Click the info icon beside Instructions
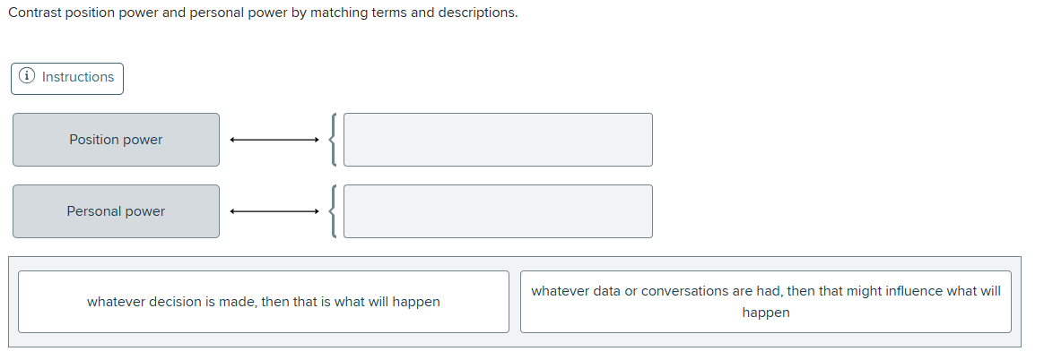This screenshot has height=360, width=1044. [x=29, y=77]
